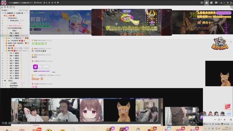Go to the home icon at top right
The image size is (233, 131).
coord(206,3)
